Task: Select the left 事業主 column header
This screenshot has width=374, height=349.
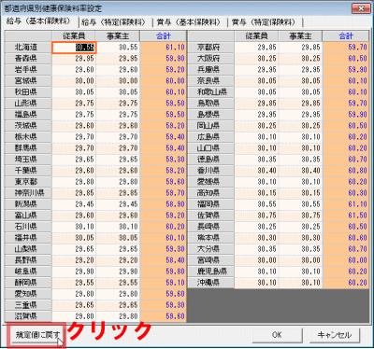Action: (118, 36)
